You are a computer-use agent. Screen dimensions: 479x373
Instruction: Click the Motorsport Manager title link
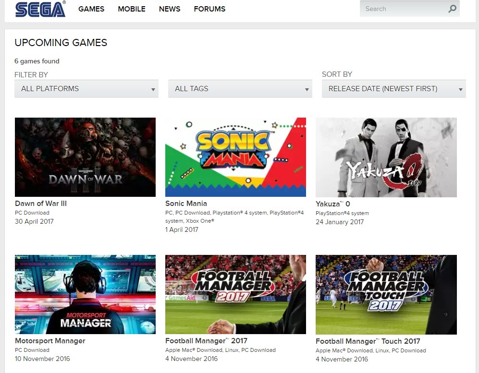[50, 341]
